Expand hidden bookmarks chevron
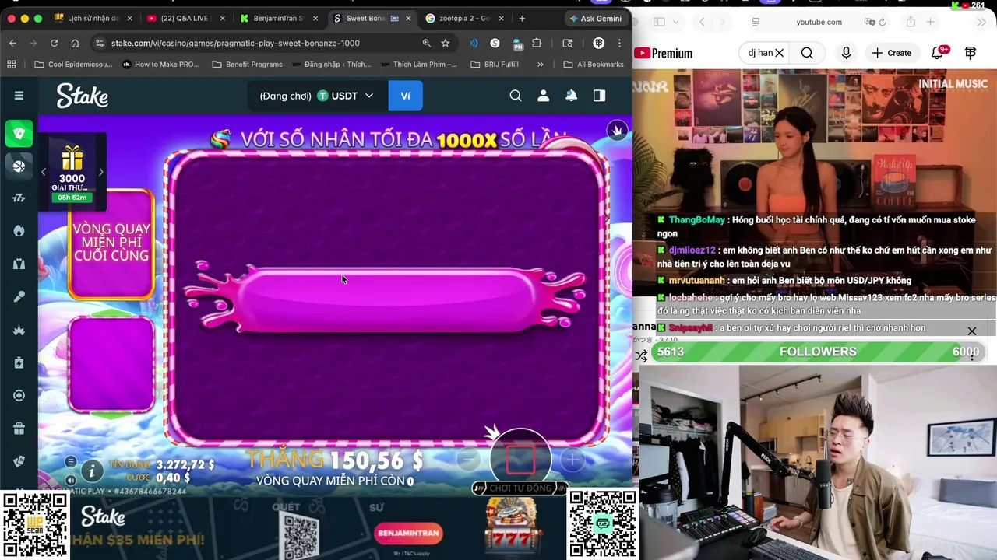The image size is (997, 560). click(540, 64)
